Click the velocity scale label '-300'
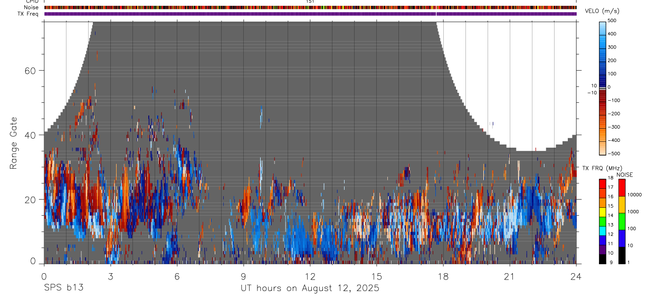 614,127
